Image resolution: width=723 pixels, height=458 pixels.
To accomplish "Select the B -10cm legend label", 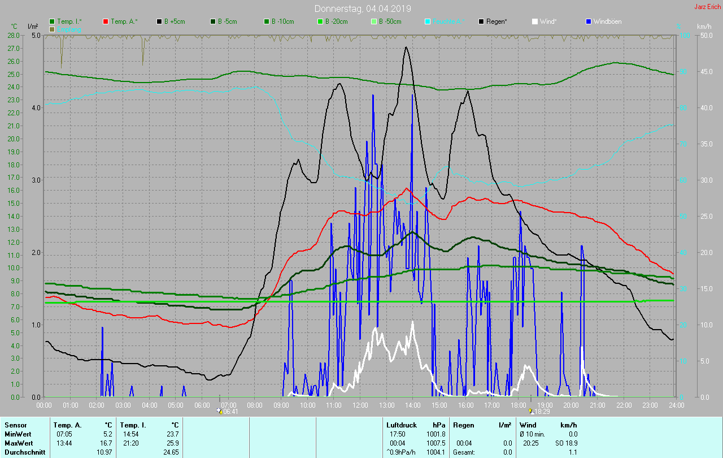I will pos(282,21).
